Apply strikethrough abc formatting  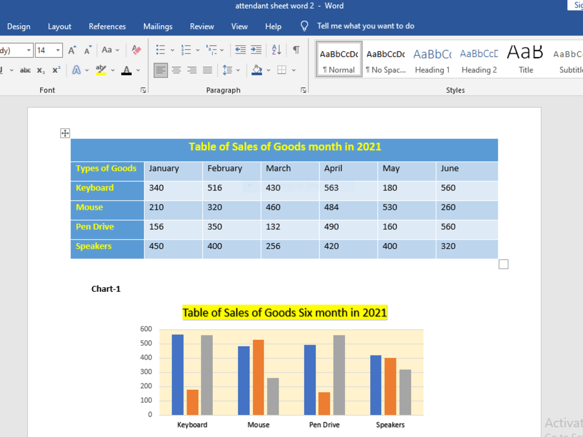[25, 71]
